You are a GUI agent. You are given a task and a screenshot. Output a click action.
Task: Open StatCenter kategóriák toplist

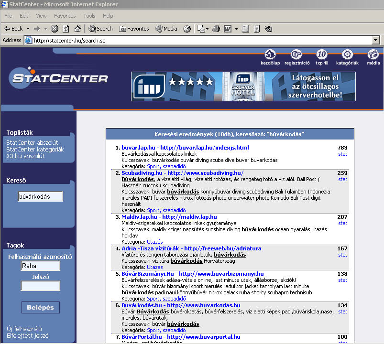pyautogui.click(x=35, y=149)
